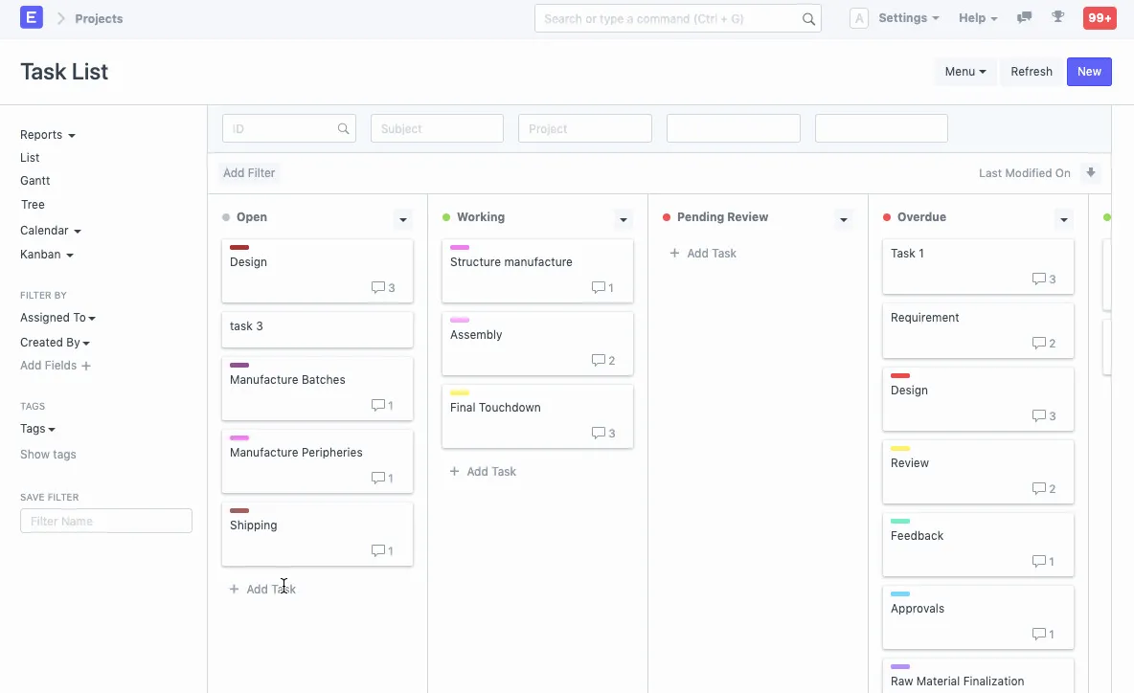This screenshot has height=693, width=1134.
Task: Click the ERPNext home logo icon
Action: click(x=32, y=18)
